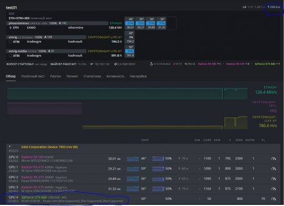Click the XTRI coin icon under xmrig-nvidia
The height and width of the screenshot is (206, 284).
pos(11,56)
